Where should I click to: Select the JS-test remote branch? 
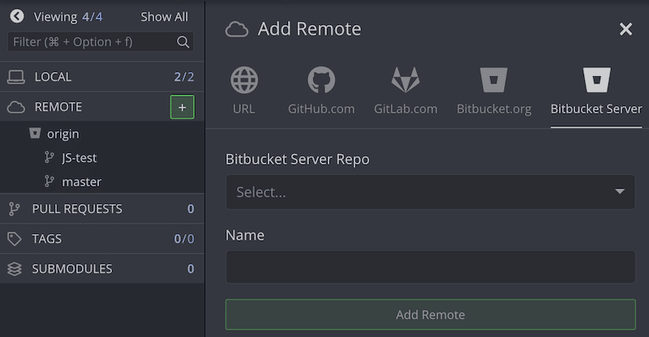click(x=80, y=158)
